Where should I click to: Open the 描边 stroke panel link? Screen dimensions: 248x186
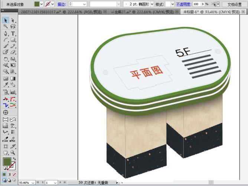click(62, 4)
